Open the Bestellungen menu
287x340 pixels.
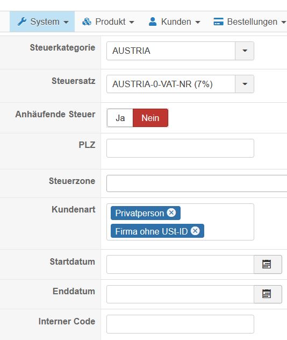(250, 22)
